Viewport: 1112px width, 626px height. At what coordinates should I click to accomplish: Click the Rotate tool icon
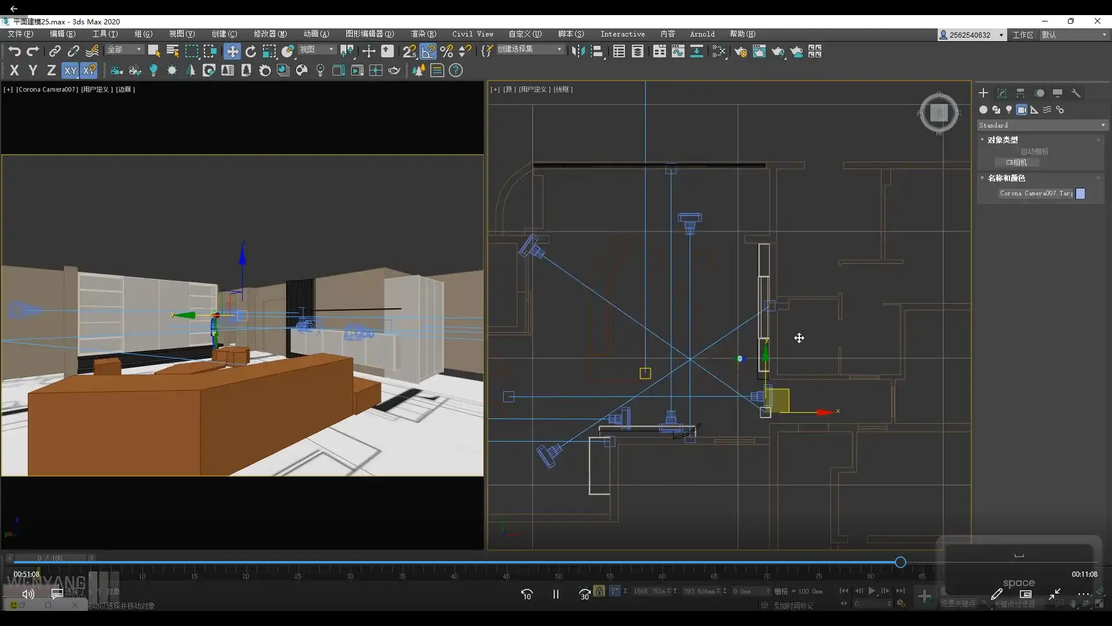tap(250, 52)
